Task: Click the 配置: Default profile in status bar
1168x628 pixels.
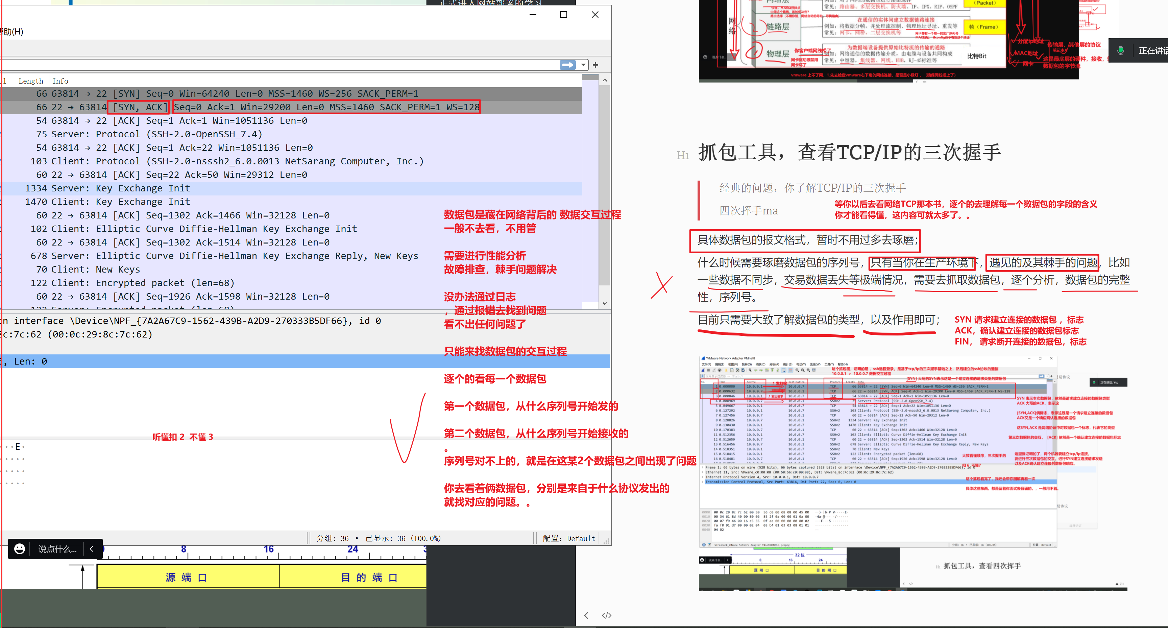Action: coord(568,538)
